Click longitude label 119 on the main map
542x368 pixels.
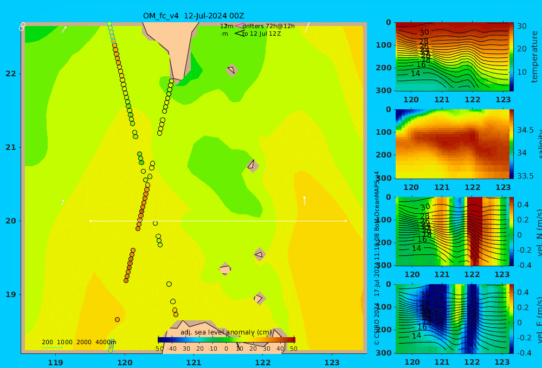click(56, 363)
